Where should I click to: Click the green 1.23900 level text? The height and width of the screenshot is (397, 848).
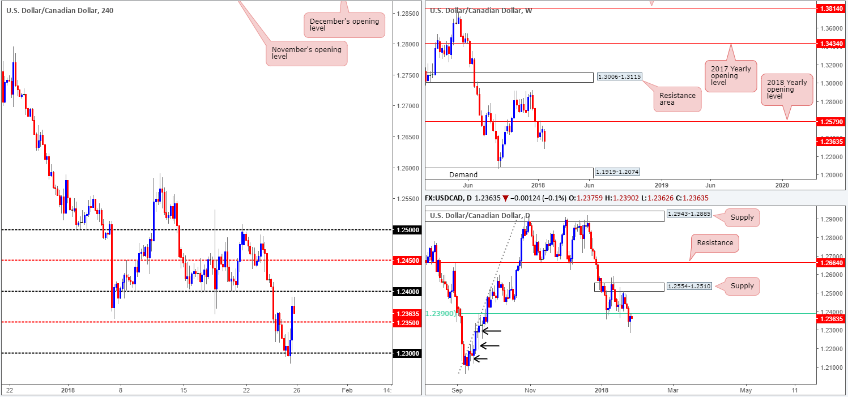point(440,313)
